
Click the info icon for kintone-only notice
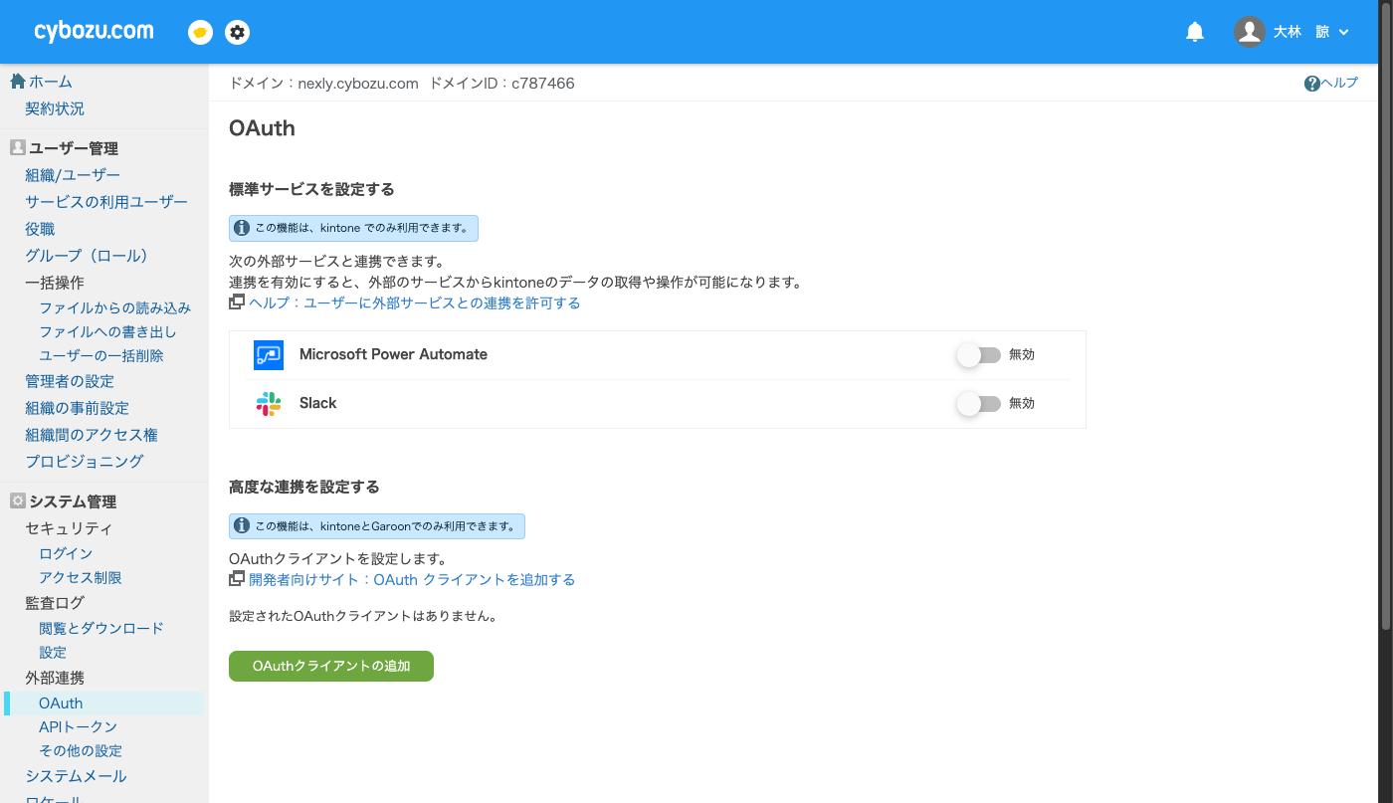click(x=241, y=228)
